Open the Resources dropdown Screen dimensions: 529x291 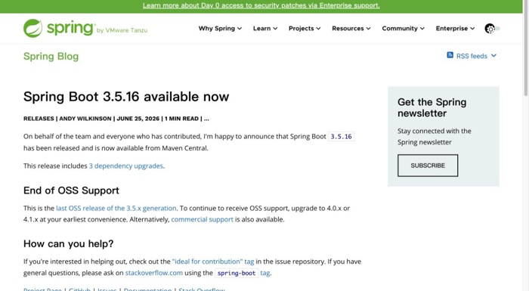tap(351, 29)
